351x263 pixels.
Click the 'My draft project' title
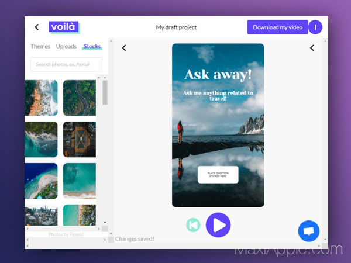point(176,27)
